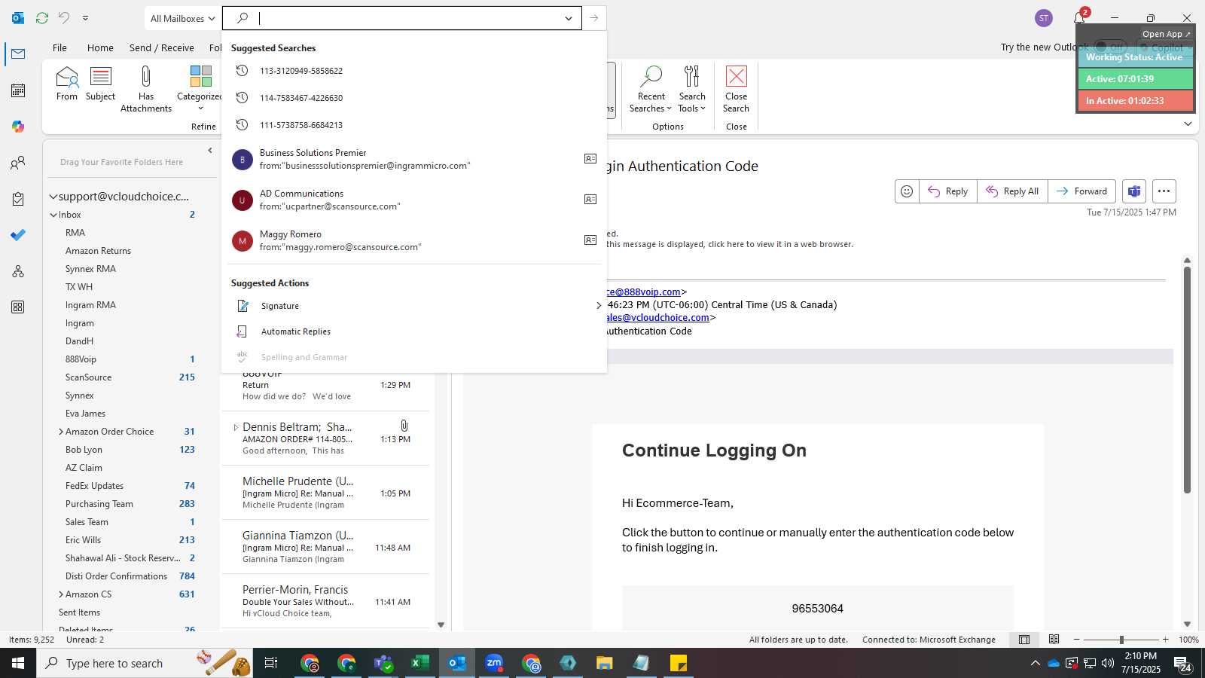
Task: Filter by Has Attachments
Action: click(146, 90)
